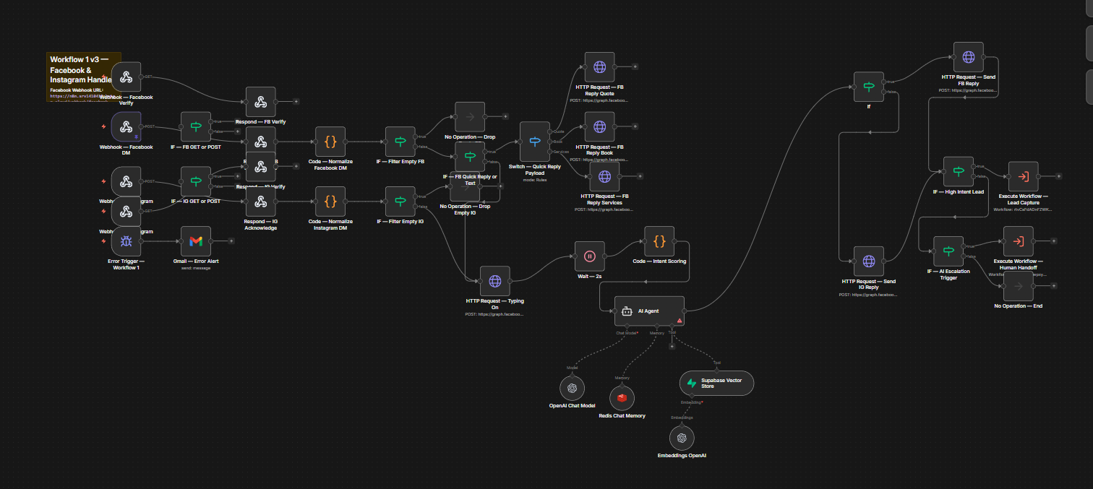This screenshot has height=489, width=1093.
Task: Click the Redis Chat Memory node
Action: pyautogui.click(x=622, y=397)
